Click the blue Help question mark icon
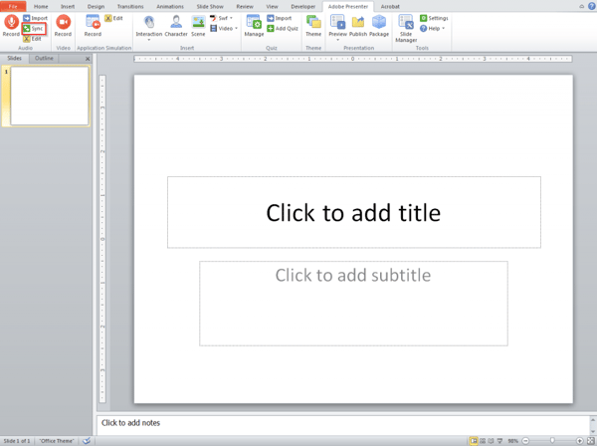Screen dimensions: 597x446 click(591, 6)
